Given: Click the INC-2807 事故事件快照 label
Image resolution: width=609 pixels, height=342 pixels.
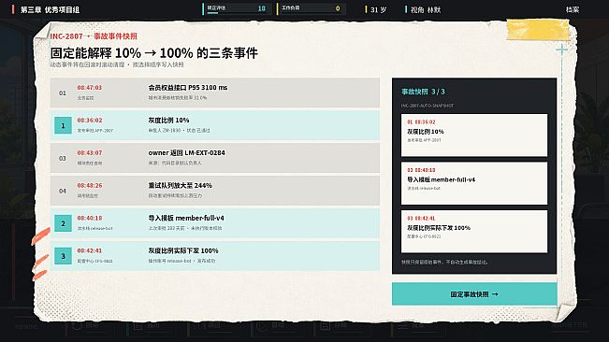Looking at the screenshot, I should (94, 36).
